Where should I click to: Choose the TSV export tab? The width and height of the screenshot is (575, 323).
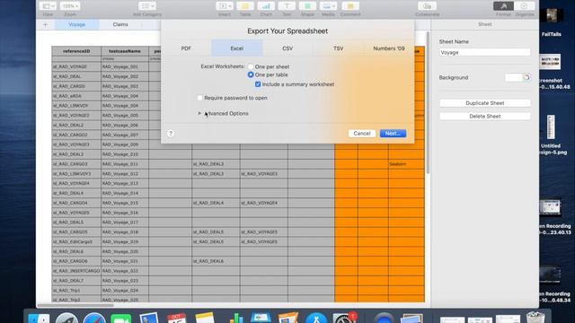click(338, 48)
